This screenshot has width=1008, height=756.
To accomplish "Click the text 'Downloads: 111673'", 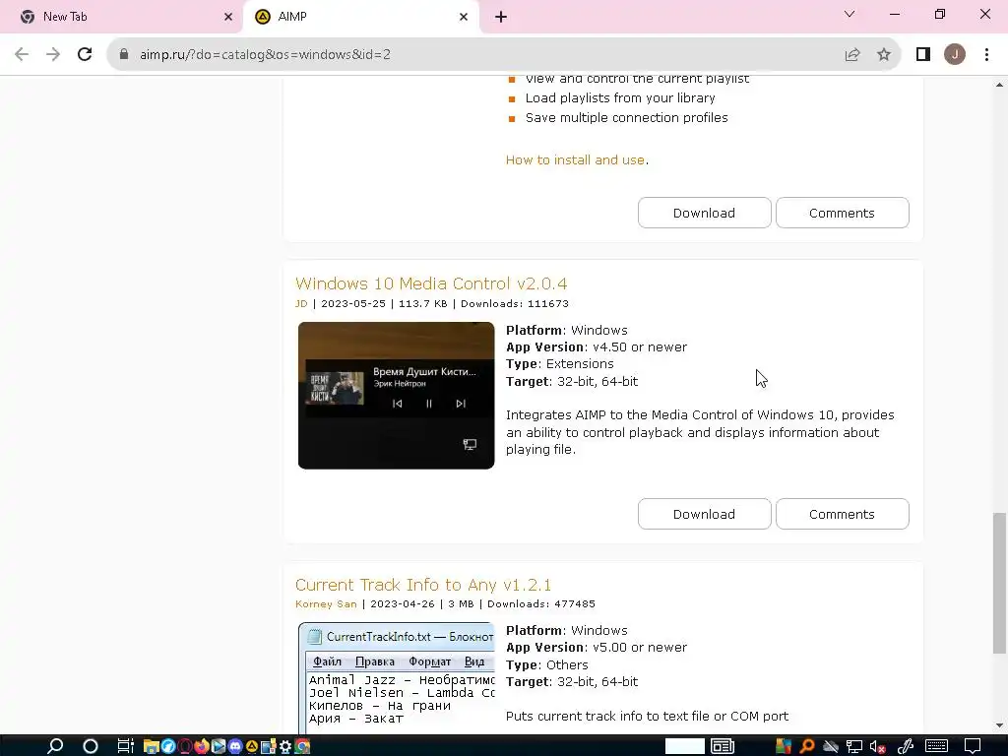I will click(x=515, y=303).
